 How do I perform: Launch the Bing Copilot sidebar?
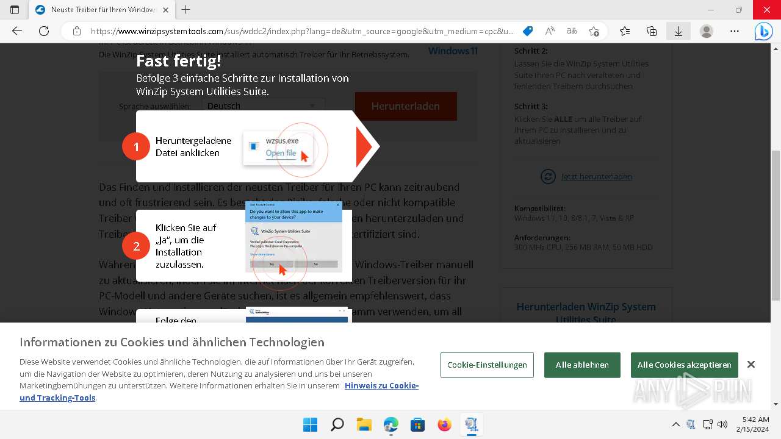(763, 31)
